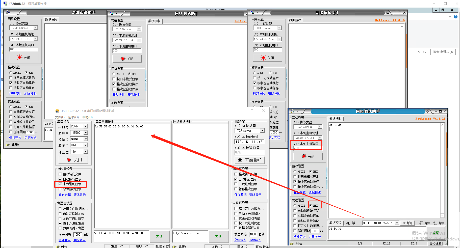This screenshot has width=460, height=248.
Task: Open the 波特率 115200 dropdown
Action: [x=86, y=133]
